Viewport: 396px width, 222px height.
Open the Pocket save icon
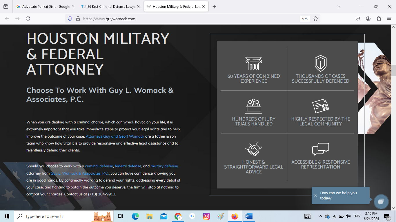(x=358, y=18)
